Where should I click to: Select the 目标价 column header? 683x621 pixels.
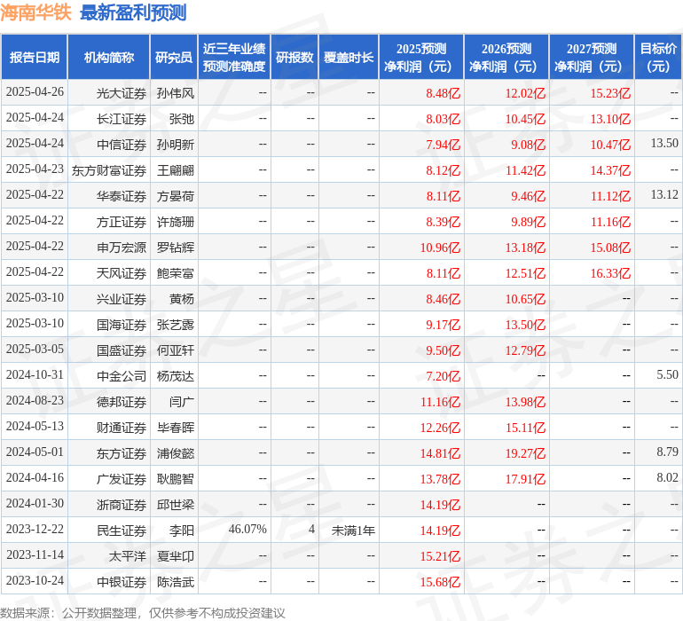point(658,58)
